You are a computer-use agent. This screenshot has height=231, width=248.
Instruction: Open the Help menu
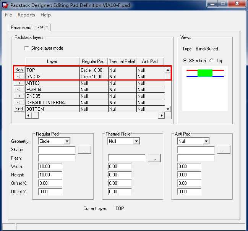[x=45, y=15]
